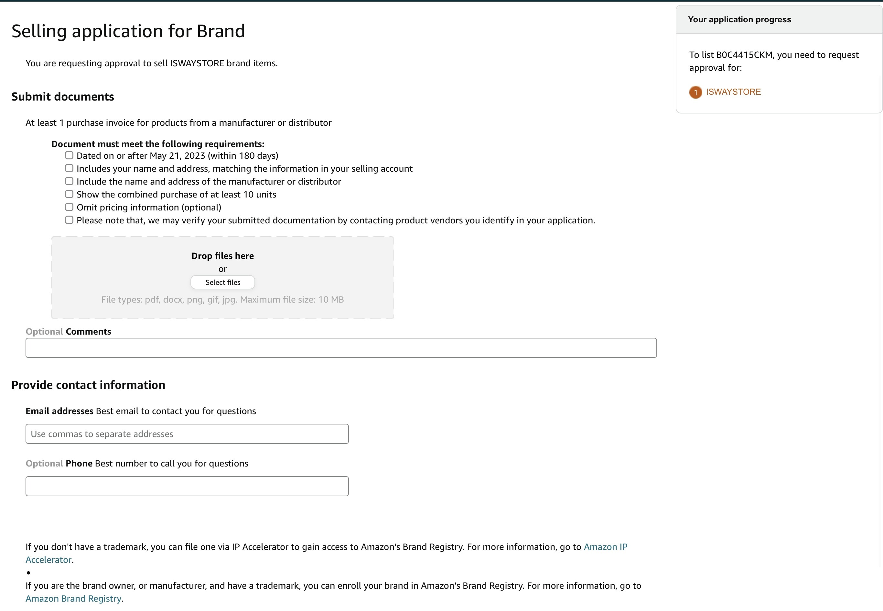
Task: Click the 'File types: pdf, docx, png' hint text
Action: (x=222, y=299)
